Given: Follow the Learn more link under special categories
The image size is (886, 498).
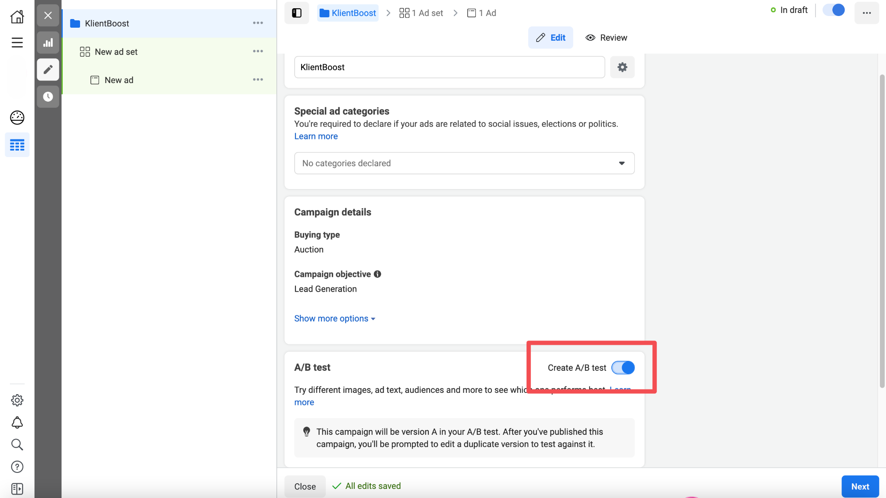Looking at the screenshot, I should (x=316, y=136).
